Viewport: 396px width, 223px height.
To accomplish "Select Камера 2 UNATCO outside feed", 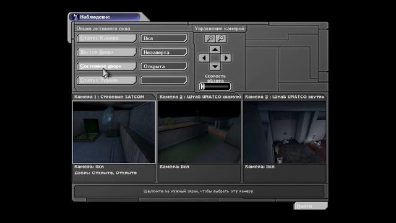I will [199, 132].
